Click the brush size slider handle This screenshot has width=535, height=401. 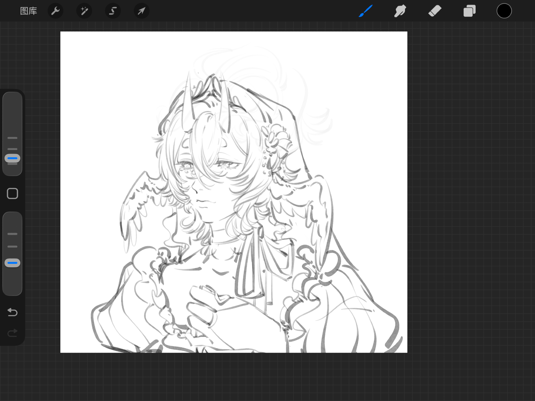point(12,158)
